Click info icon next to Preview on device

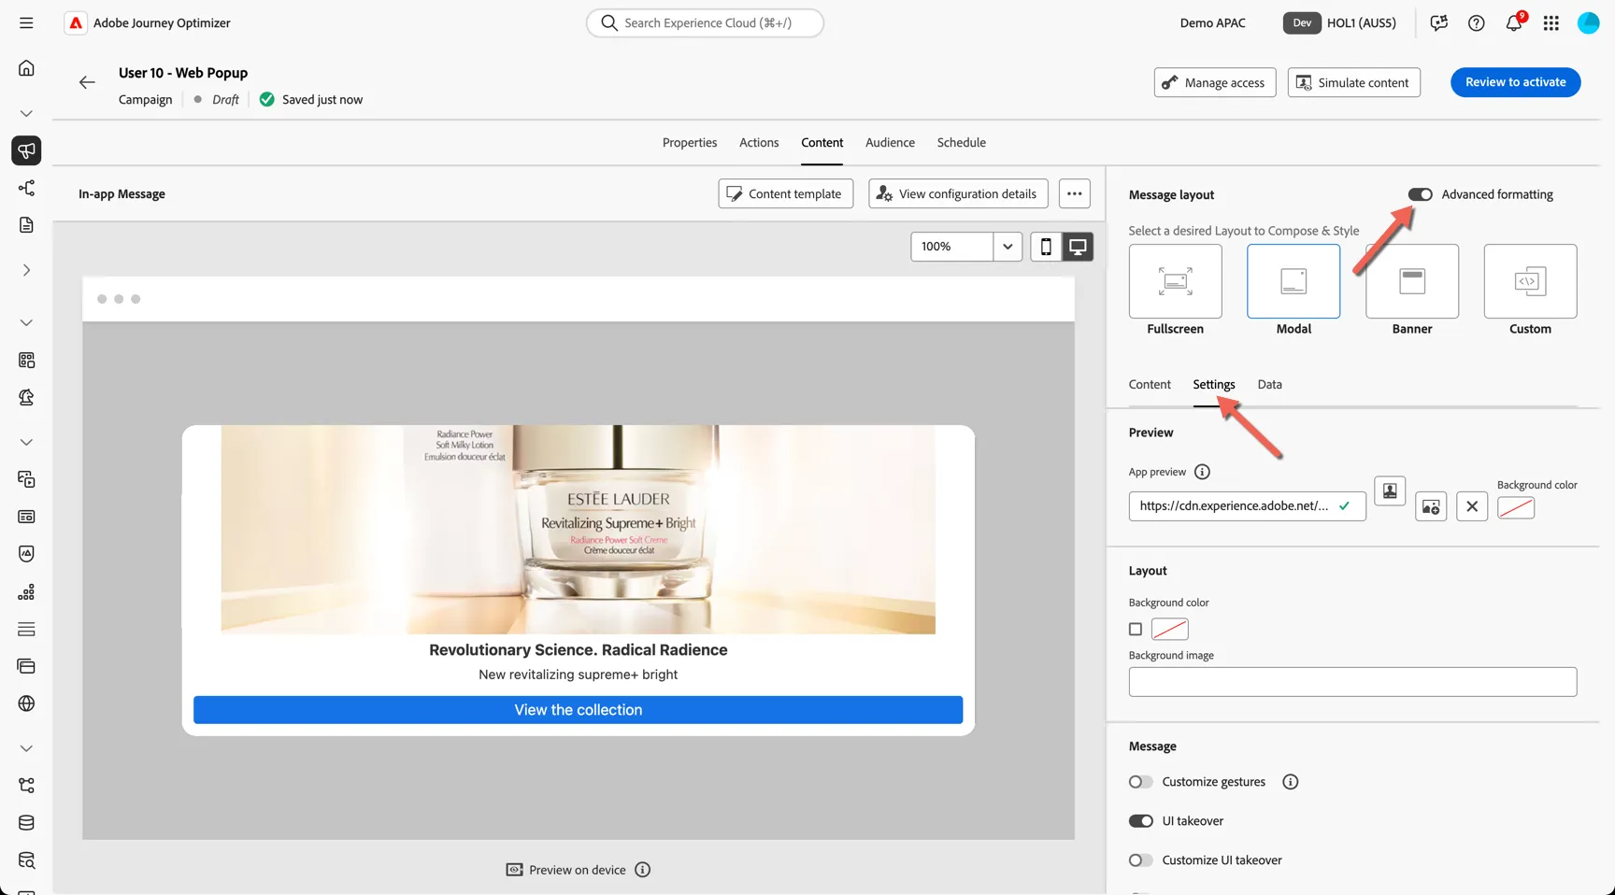tap(643, 870)
